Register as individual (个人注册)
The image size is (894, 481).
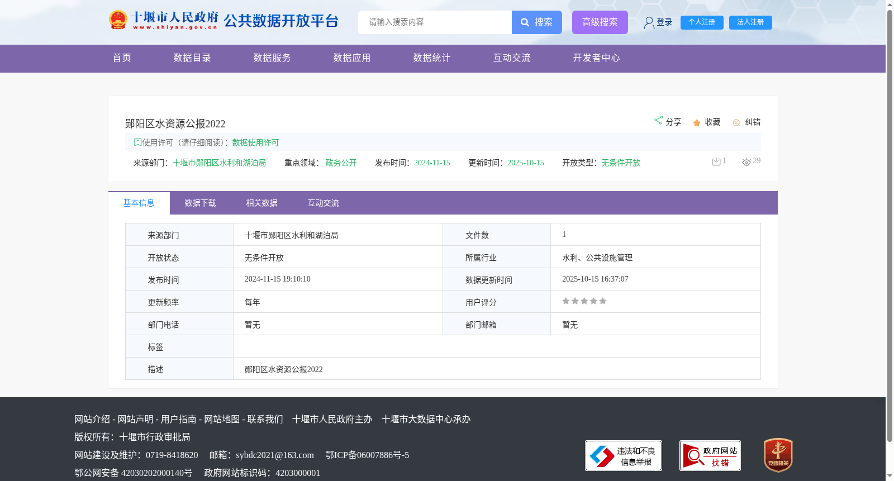click(x=702, y=22)
